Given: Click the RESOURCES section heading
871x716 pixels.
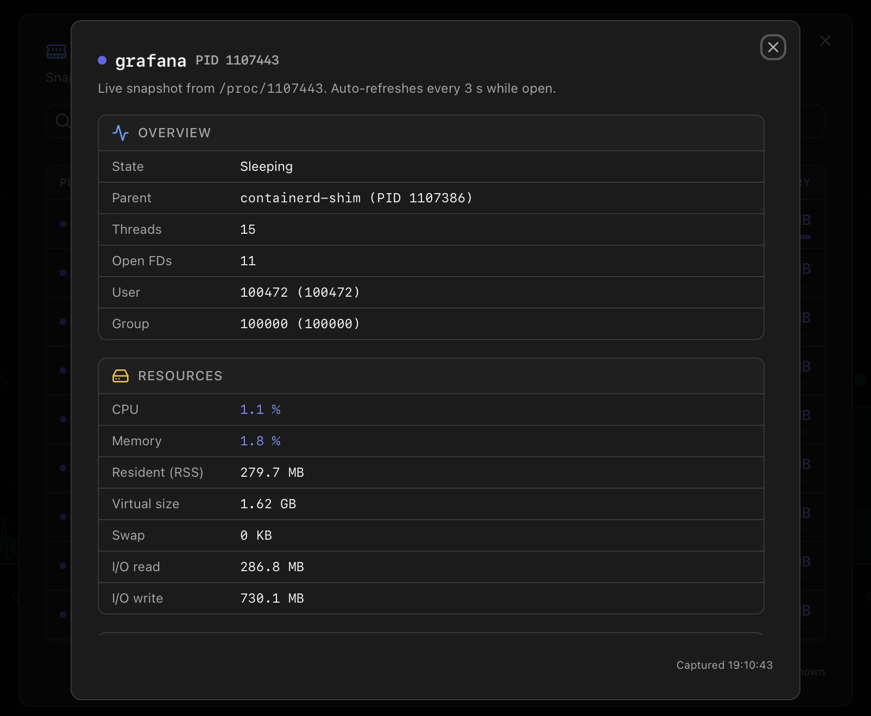Looking at the screenshot, I should pyautogui.click(x=180, y=376).
